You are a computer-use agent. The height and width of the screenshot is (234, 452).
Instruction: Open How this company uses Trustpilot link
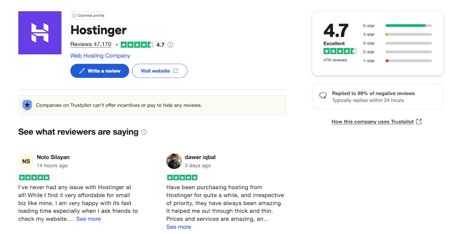[373, 122]
